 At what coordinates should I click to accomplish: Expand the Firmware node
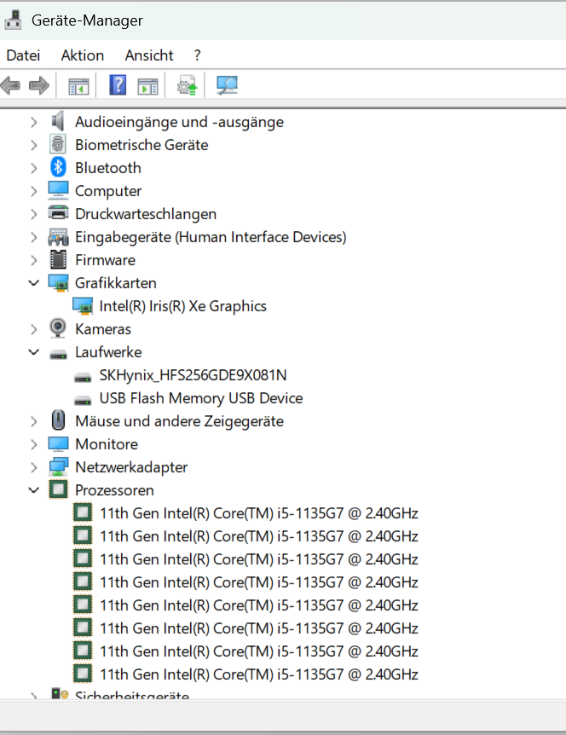coord(34,260)
